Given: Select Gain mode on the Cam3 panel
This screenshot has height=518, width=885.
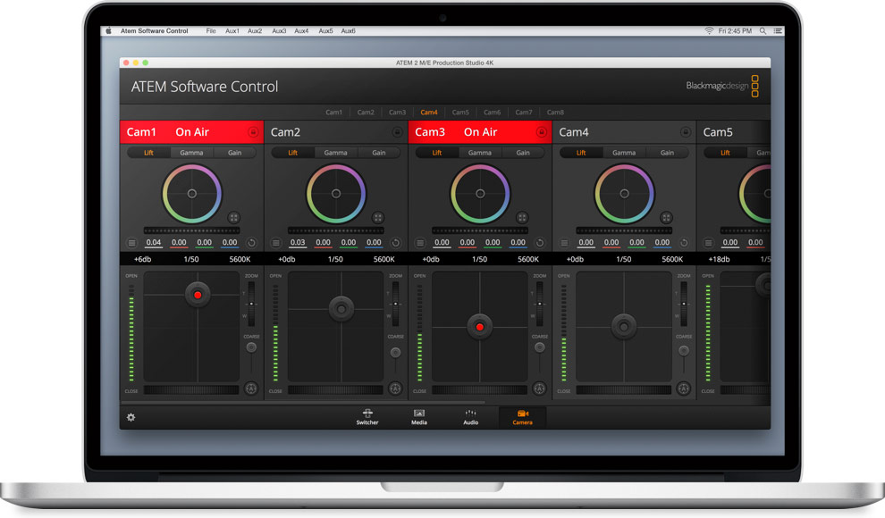Looking at the screenshot, I should tap(525, 153).
